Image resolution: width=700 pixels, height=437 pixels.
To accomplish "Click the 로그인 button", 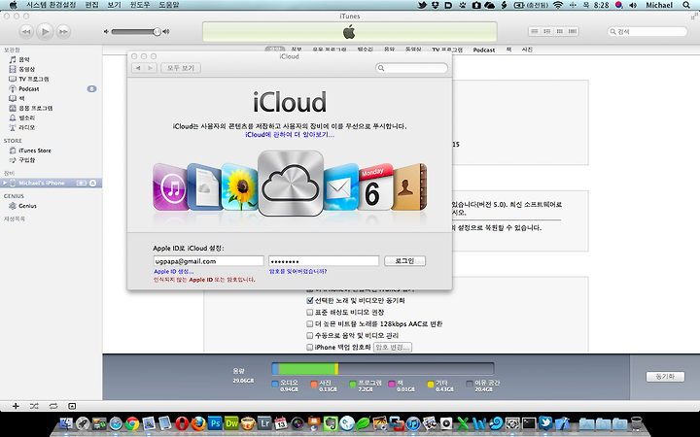I will pyautogui.click(x=404, y=261).
